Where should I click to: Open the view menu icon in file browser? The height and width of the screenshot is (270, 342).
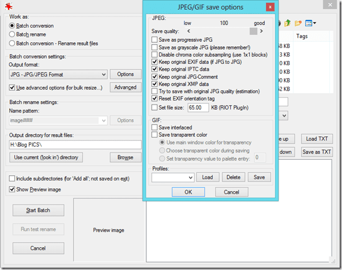click(311, 23)
